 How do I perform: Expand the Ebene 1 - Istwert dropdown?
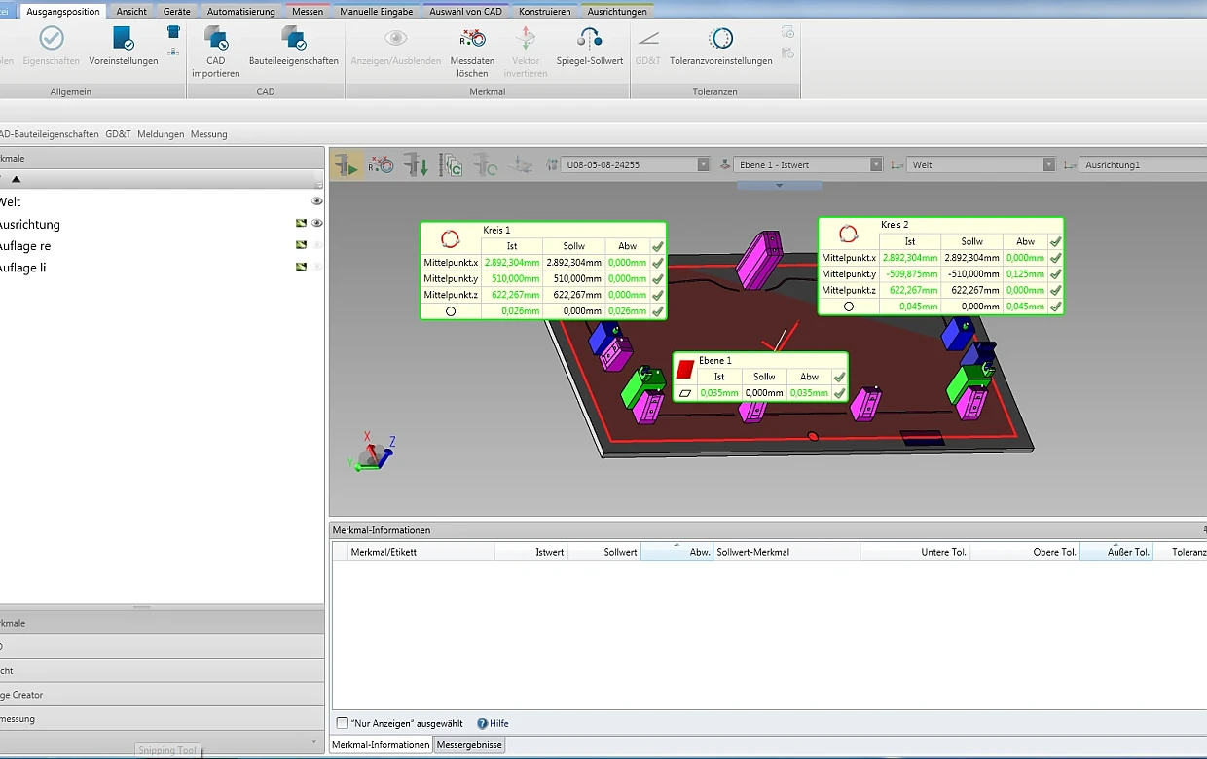pyautogui.click(x=875, y=165)
